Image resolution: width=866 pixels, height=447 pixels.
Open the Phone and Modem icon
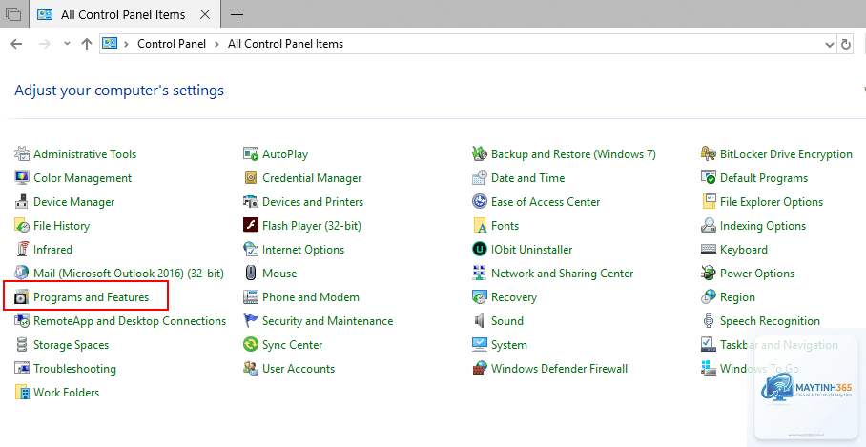click(x=251, y=297)
